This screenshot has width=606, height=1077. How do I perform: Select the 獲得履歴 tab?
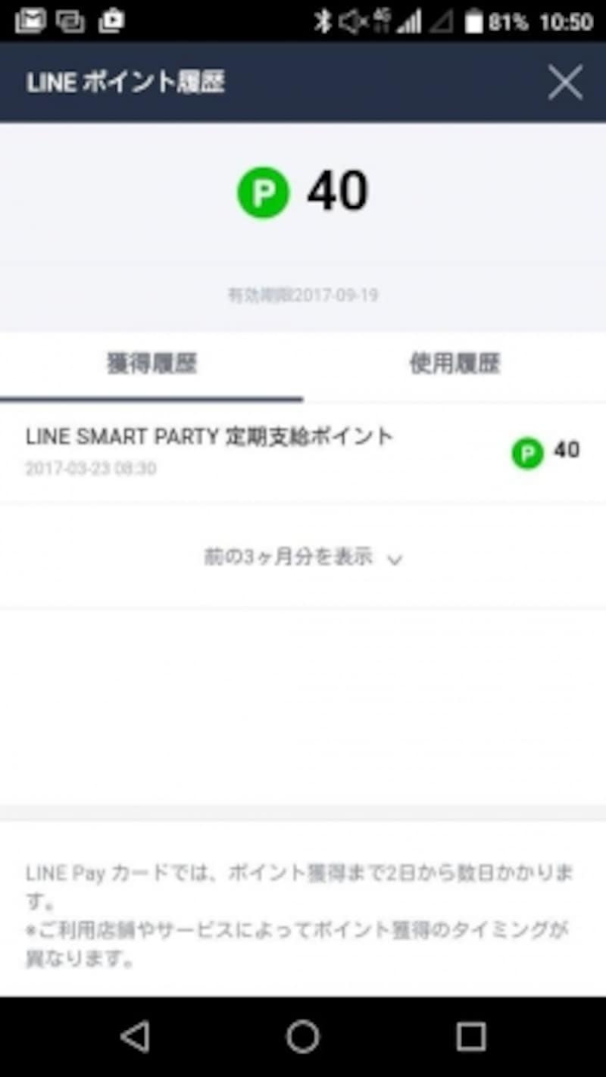(x=150, y=364)
